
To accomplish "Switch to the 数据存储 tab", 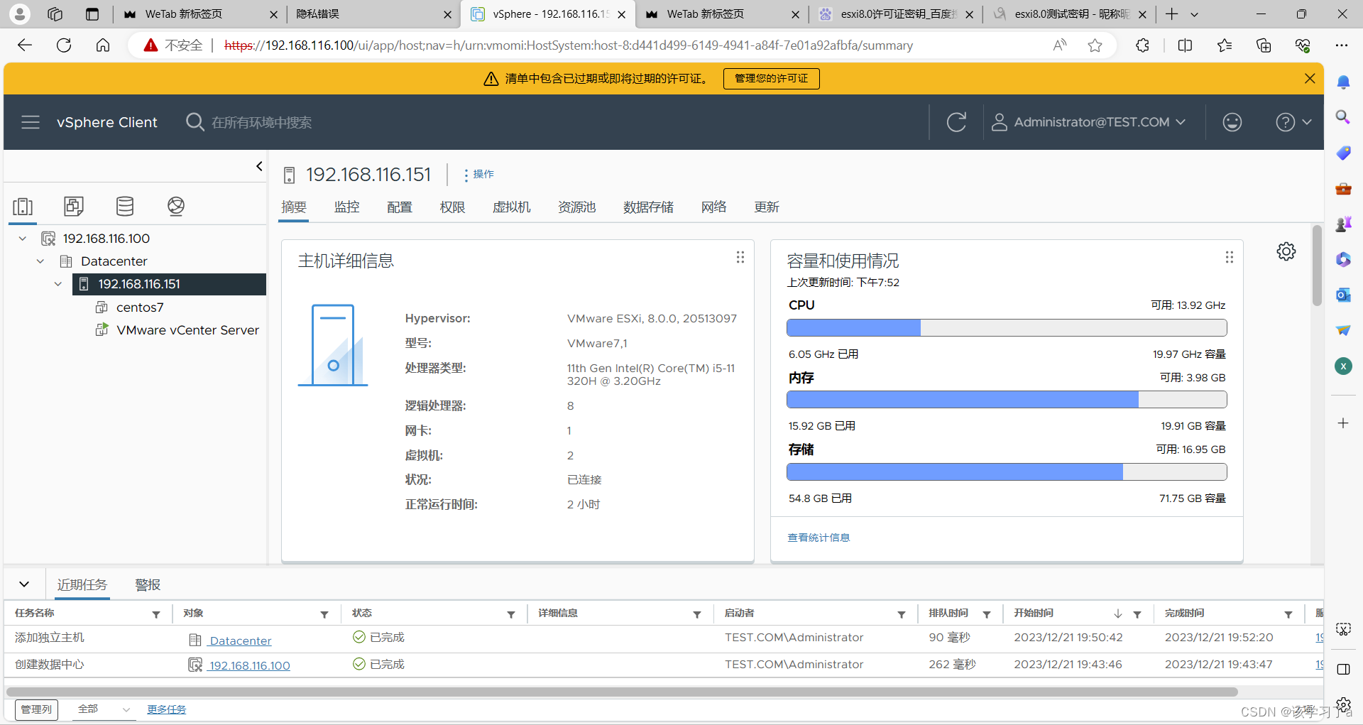I will tap(649, 207).
